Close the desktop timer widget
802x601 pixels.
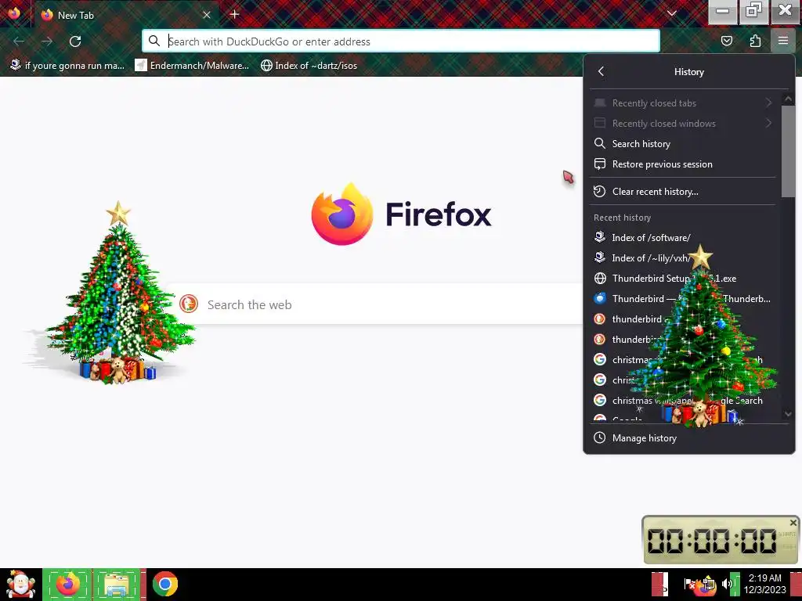pos(793,522)
